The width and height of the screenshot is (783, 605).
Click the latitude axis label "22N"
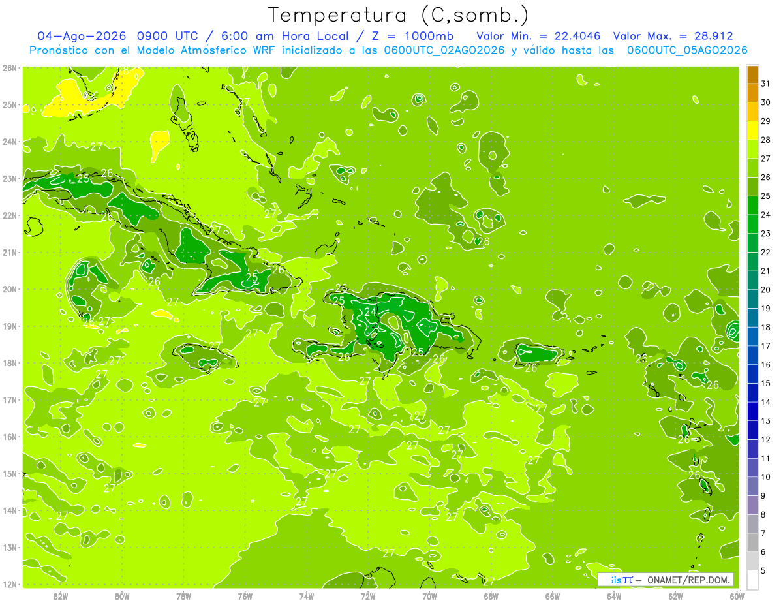pos(10,215)
